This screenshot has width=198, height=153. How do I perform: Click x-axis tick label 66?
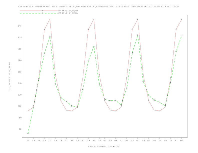pyautogui.click(x=149, y=140)
